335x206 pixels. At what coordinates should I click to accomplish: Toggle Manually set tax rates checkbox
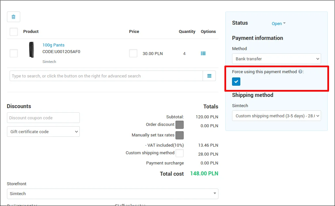click(179, 135)
